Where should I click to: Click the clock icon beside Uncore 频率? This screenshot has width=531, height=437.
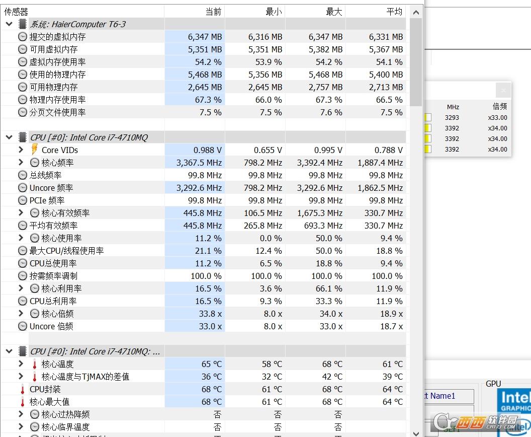[x=22, y=188]
